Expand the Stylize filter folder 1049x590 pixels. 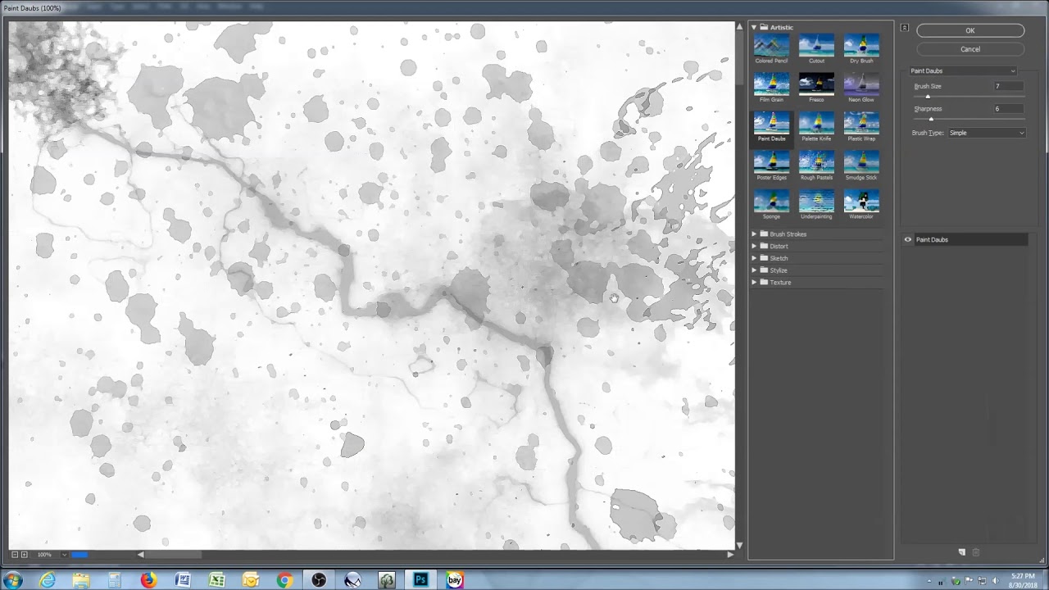click(x=754, y=270)
